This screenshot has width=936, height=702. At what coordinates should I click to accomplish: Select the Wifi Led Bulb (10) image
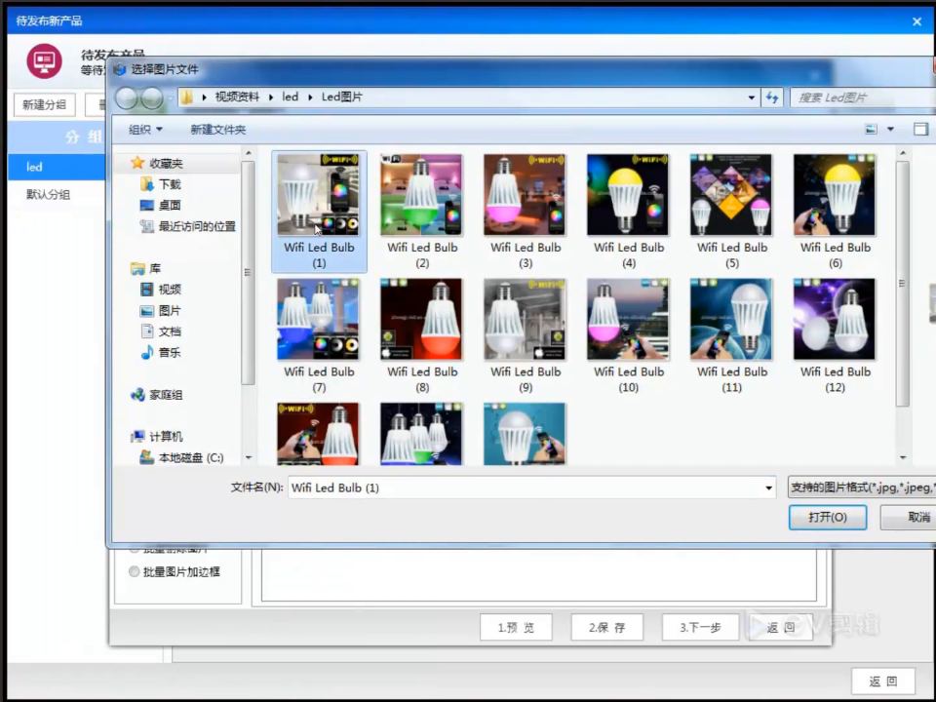(628, 320)
